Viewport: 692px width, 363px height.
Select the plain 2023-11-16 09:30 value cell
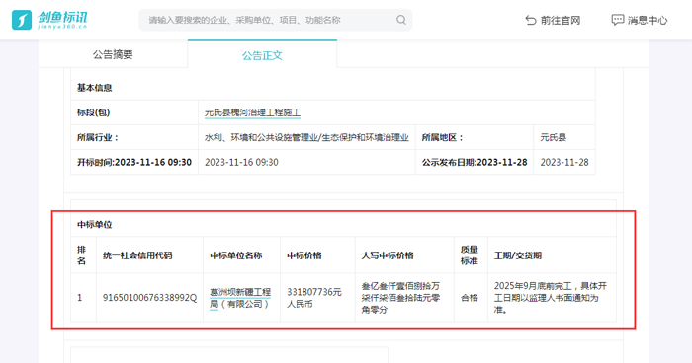tap(306, 162)
